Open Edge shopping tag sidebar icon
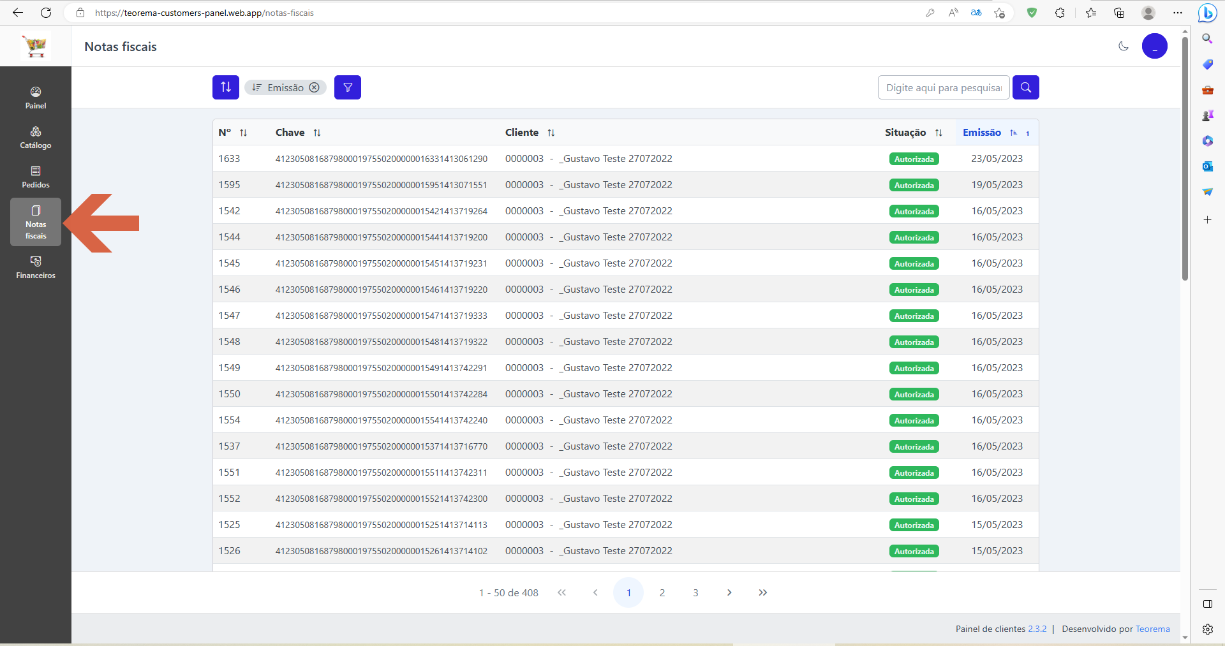1225x646 pixels. point(1207,64)
